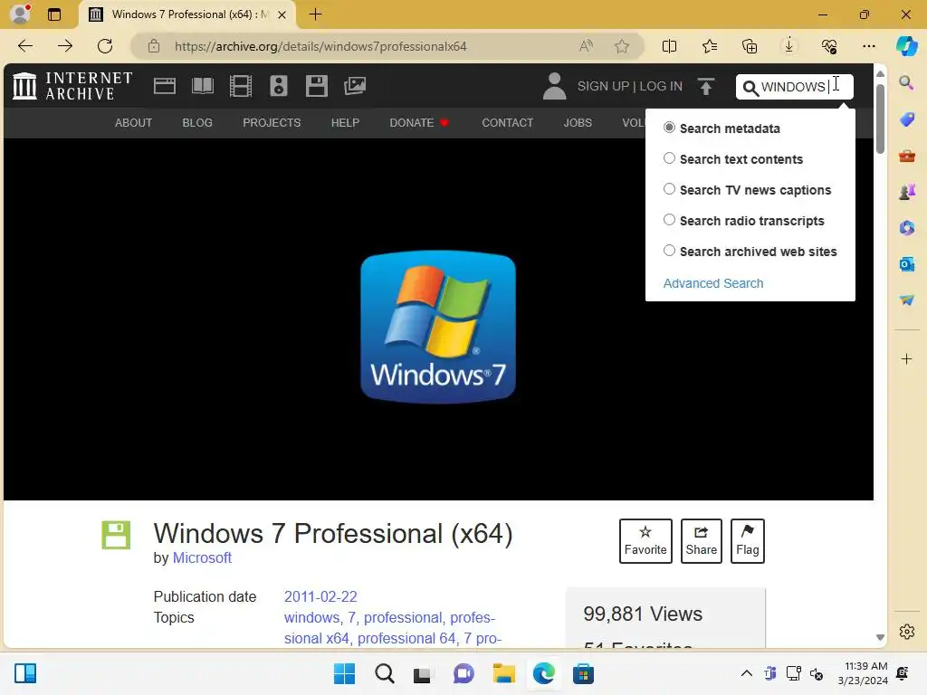
Task: Open the 2011-02-22 publication date link
Action: coord(320,597)
